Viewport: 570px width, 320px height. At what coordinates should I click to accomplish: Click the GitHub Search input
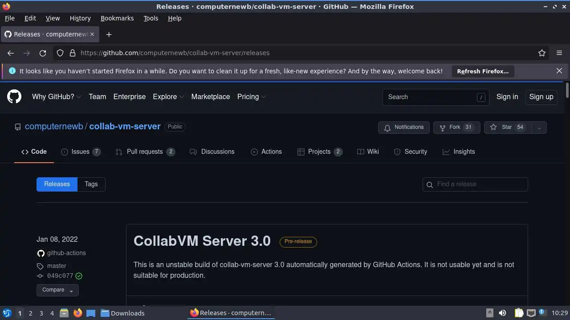pos(436,97)
